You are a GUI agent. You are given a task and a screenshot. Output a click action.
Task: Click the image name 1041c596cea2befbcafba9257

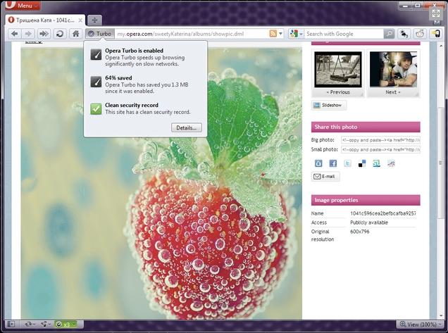pyautogui.click(x=383, y=213)
